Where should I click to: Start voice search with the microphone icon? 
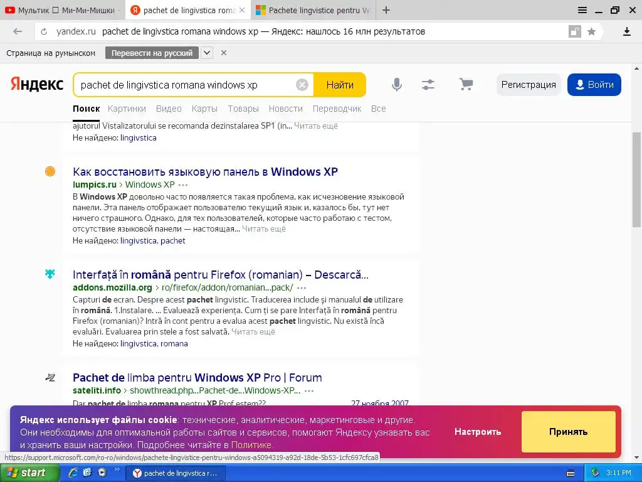pyautogui.click(x=396, y=85)
